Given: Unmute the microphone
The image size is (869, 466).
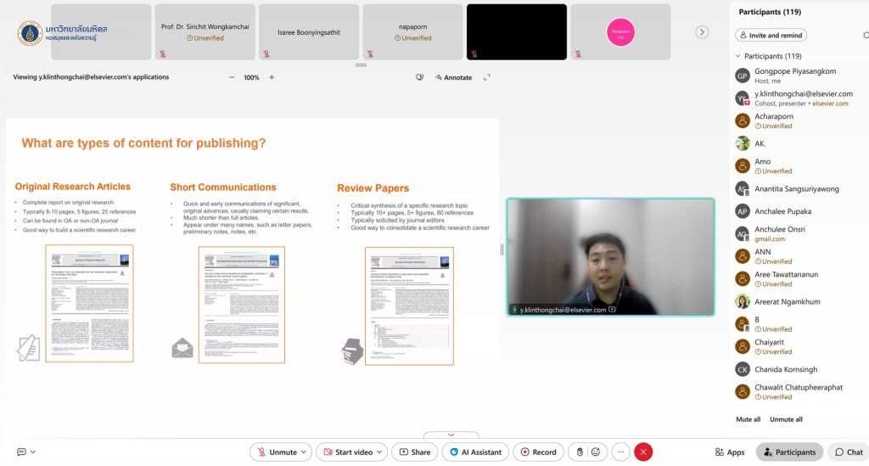Looking at the screenshot, I should 277,452.
